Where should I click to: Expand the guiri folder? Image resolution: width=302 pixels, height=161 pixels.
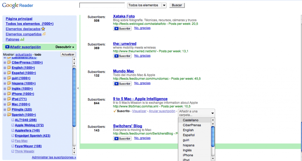[5, 78]
